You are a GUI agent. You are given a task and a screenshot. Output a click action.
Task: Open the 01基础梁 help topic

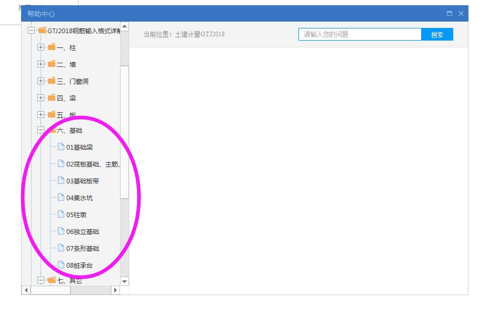(79, 147)
